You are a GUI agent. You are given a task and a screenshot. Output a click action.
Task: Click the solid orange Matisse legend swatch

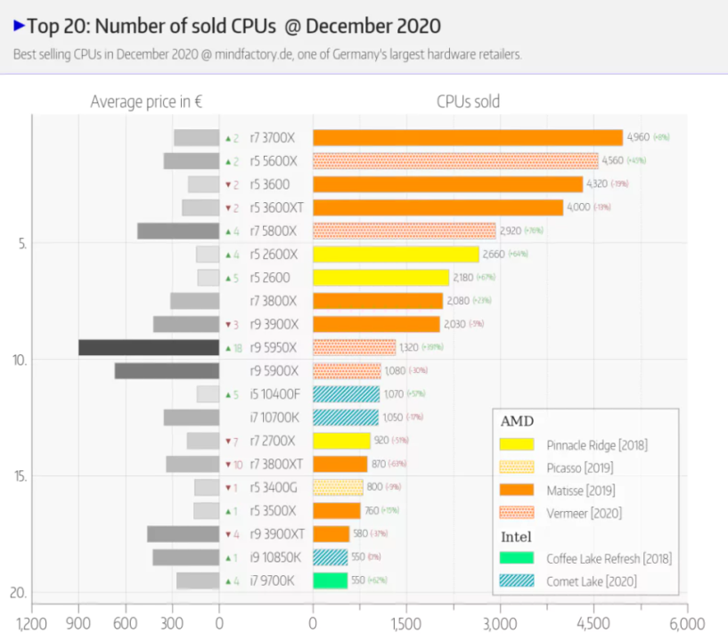point(516,490)
